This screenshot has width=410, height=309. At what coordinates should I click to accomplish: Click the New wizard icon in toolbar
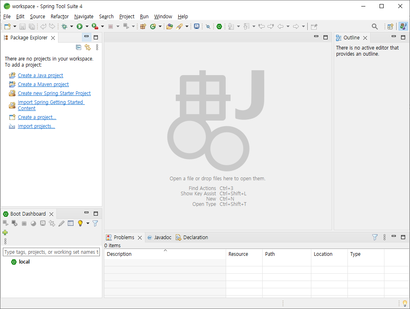tap(8, 26)
